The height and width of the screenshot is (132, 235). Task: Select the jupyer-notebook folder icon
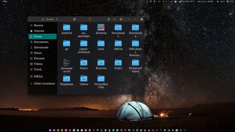84,43
